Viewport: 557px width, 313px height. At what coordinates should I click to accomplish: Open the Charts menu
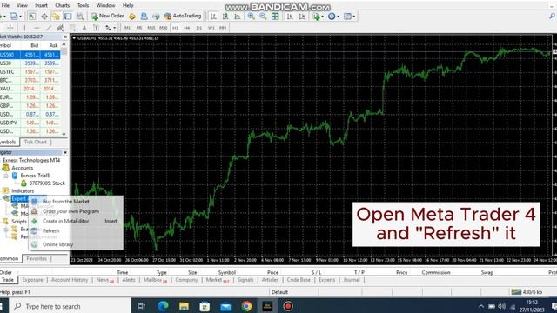[x=62, y=5]
